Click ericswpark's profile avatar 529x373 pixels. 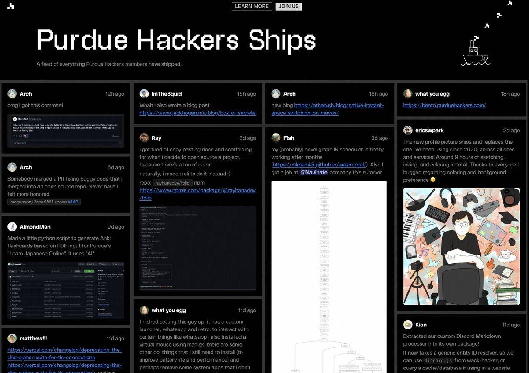coord(408,130)
